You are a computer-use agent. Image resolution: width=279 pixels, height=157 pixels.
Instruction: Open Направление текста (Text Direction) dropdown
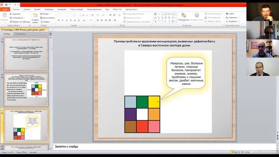click(134, 14)
